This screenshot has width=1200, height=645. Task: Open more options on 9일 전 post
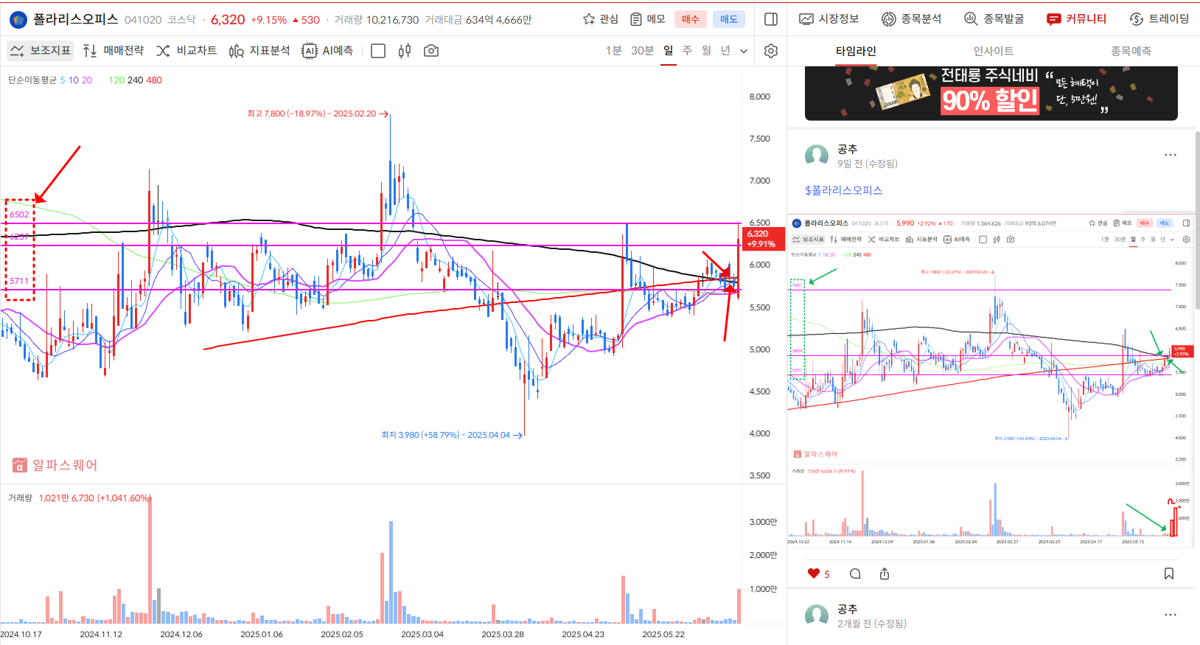(x=1171, y=156)
